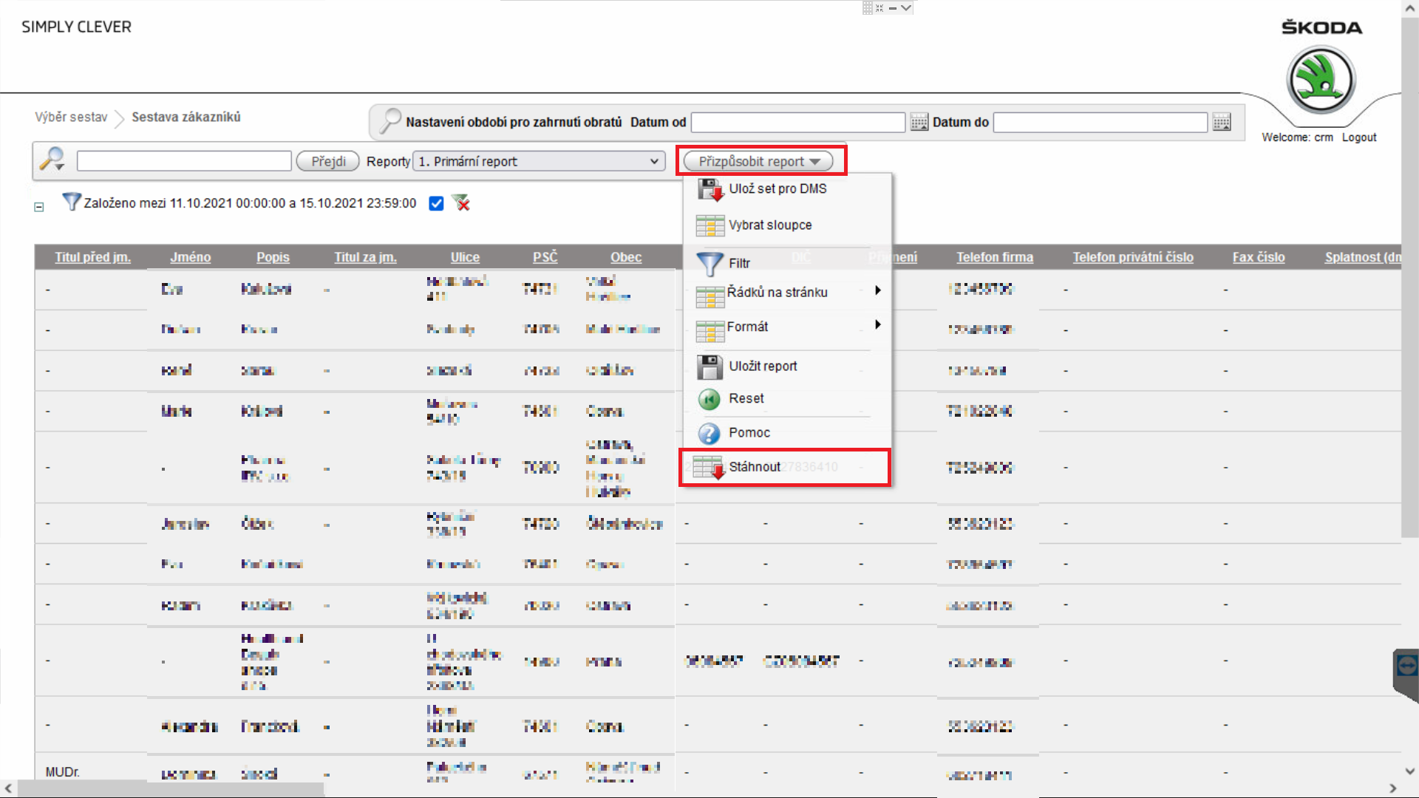Remove the filter with red X icon
The height and width of the screenshot is (798, 1419).
coord(461,203)
